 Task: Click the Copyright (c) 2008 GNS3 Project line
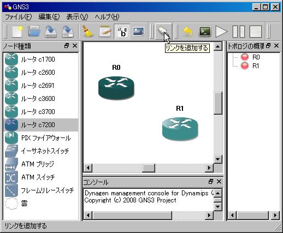[130, 200]
